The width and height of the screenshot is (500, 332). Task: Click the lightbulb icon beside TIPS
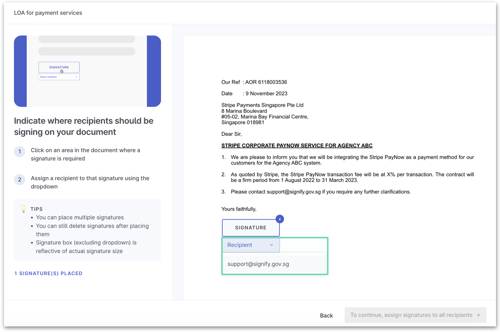[x=24, y=209]
